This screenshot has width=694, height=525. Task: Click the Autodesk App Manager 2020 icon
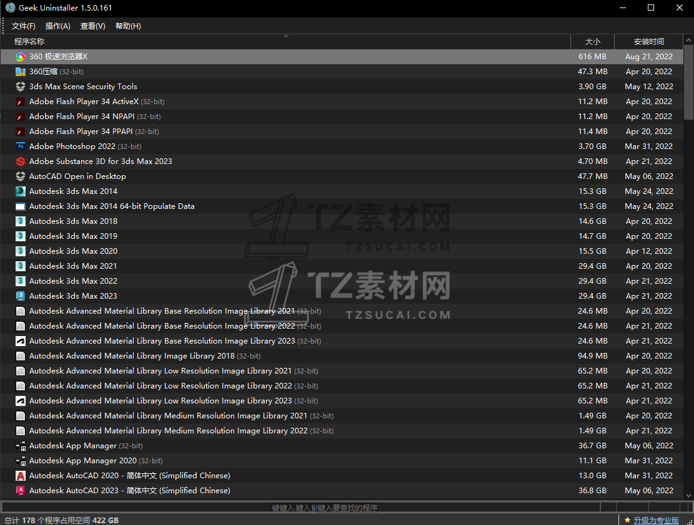[21, 461]
